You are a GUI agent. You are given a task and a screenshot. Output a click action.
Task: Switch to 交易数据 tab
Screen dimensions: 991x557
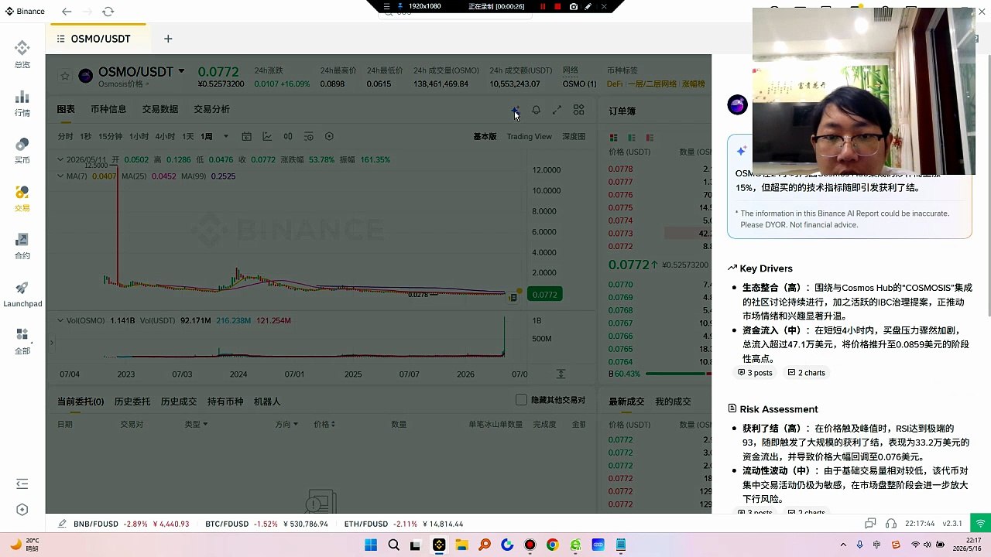pyautogui.click(x=160, y=109)
